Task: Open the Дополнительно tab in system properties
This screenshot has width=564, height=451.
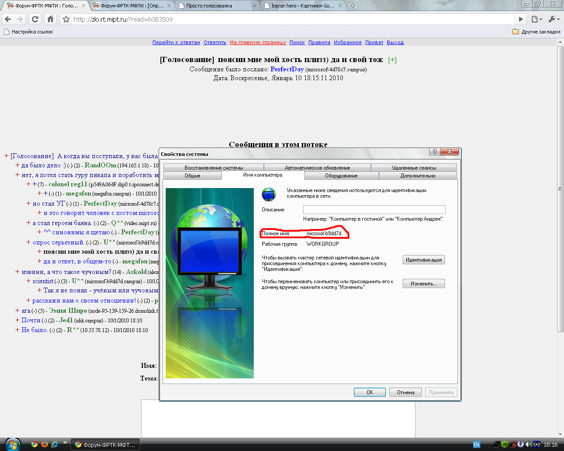Action: [x=418, y=176]
